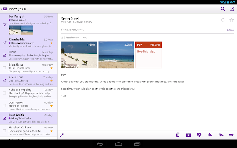Mark message as spam shield icon

click(199, 135)
